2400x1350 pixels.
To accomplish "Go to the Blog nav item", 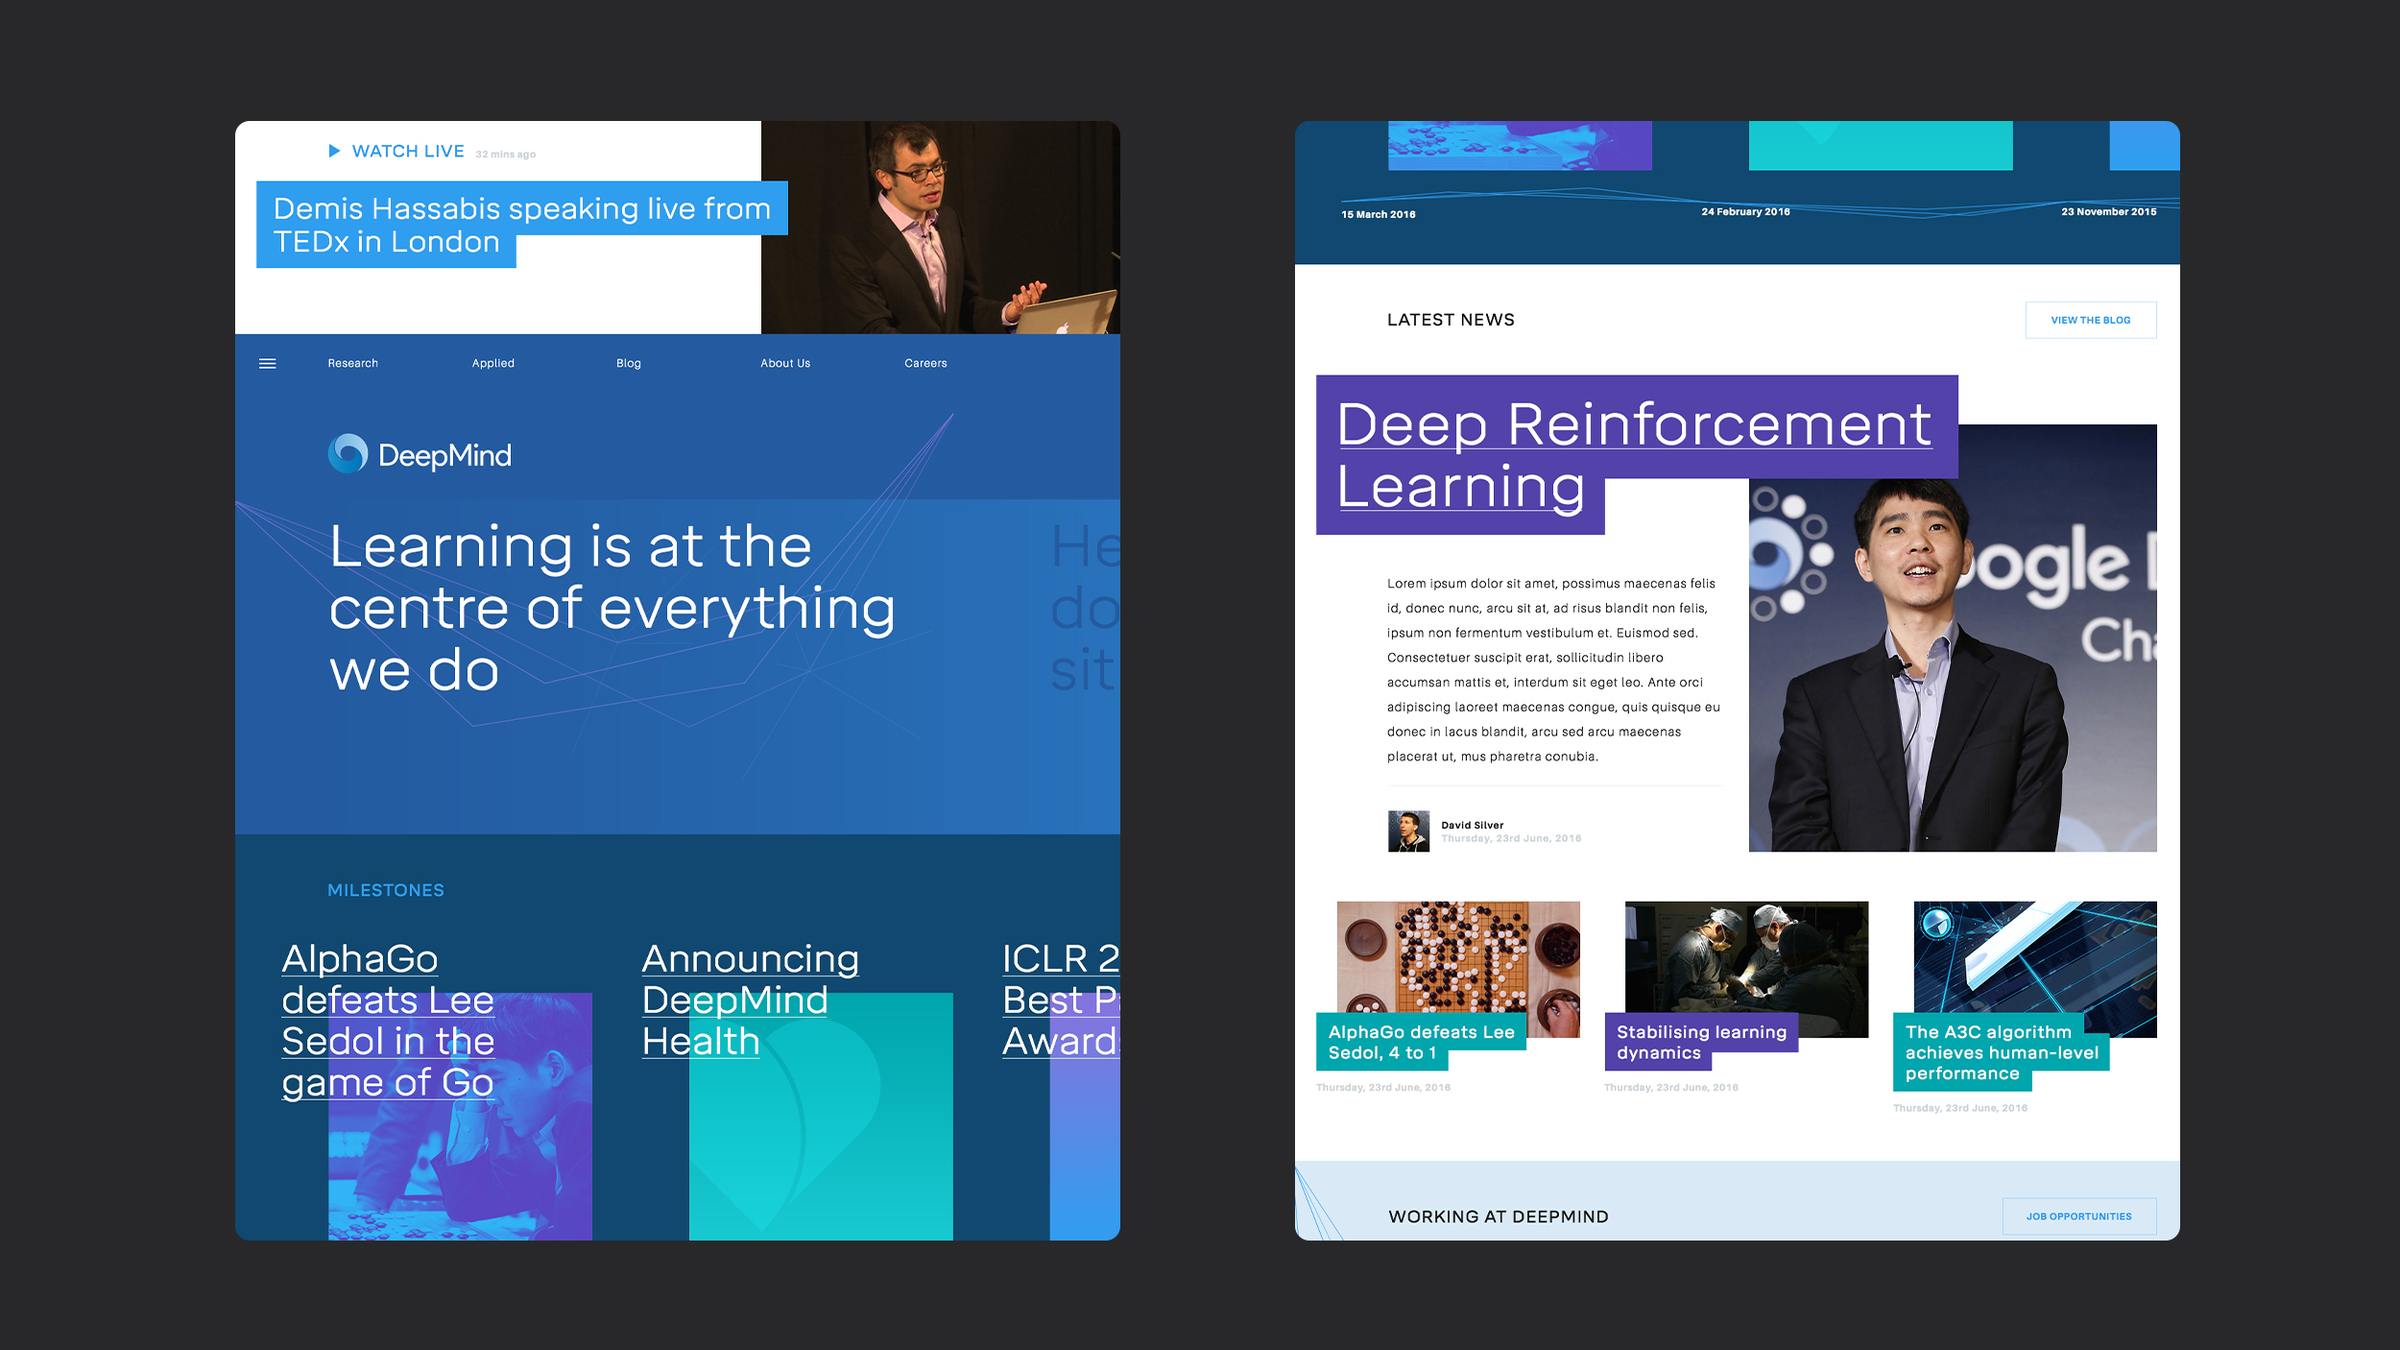I will pyautogui.click(x=628, y=364).
